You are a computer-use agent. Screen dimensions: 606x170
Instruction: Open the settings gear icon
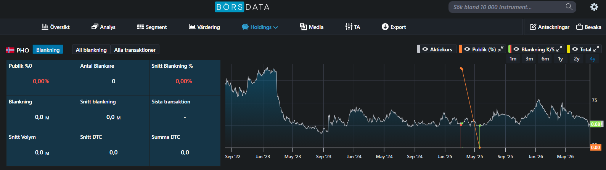(594, 7)
